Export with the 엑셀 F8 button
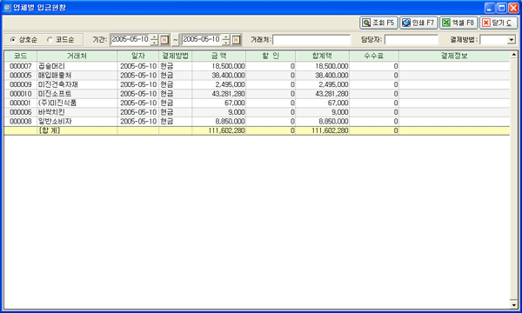The image size is (522, 313). coord(458,23)
